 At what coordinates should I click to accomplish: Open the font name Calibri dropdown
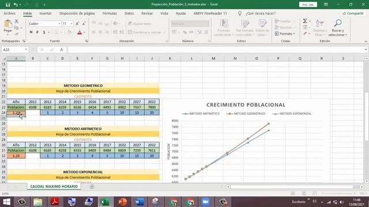(59, 24)
